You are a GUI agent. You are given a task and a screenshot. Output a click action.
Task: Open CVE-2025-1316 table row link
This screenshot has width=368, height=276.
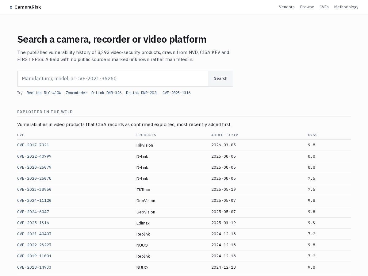(x=33, y=223)
